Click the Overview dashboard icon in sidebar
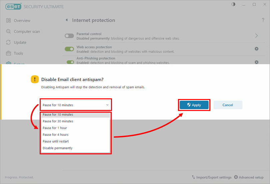 (8, 21)
